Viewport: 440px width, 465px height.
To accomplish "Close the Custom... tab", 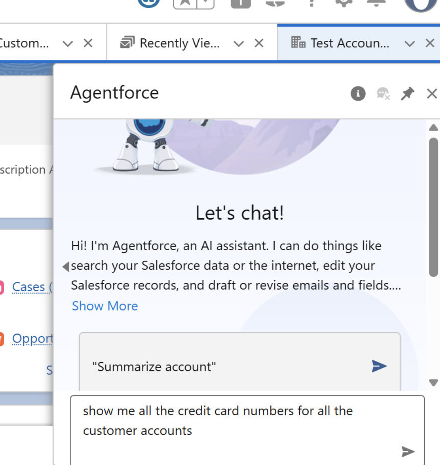I will click(x=88, y=43).
